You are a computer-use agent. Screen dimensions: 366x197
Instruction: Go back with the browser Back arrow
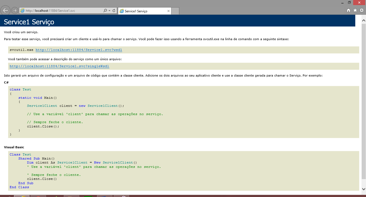click(x=5, y=10)
